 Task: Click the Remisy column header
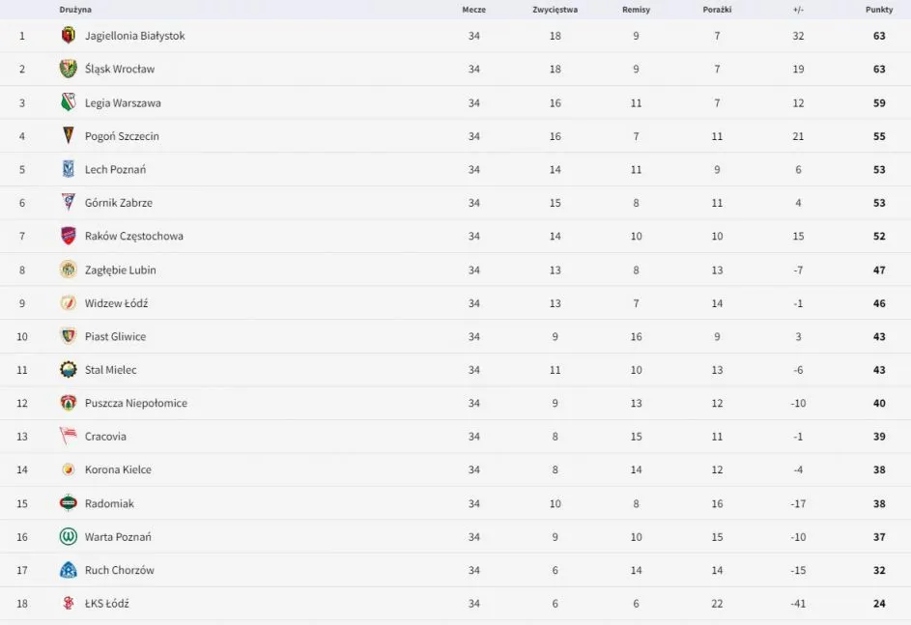(636, 10)
